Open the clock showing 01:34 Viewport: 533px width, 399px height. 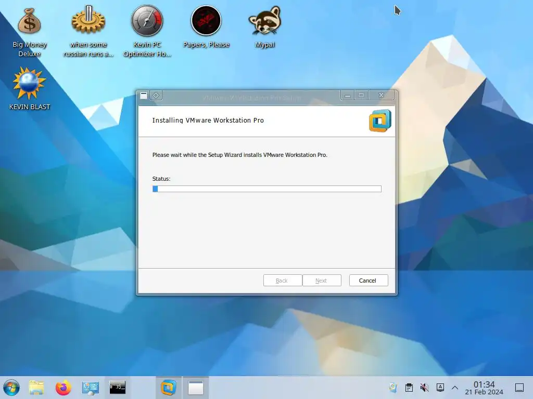point(484,388)
